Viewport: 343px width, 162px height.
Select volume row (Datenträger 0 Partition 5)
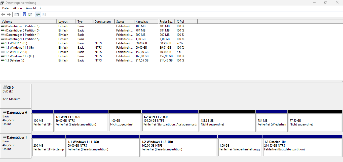pyautogui.click(x=99, y=30)
